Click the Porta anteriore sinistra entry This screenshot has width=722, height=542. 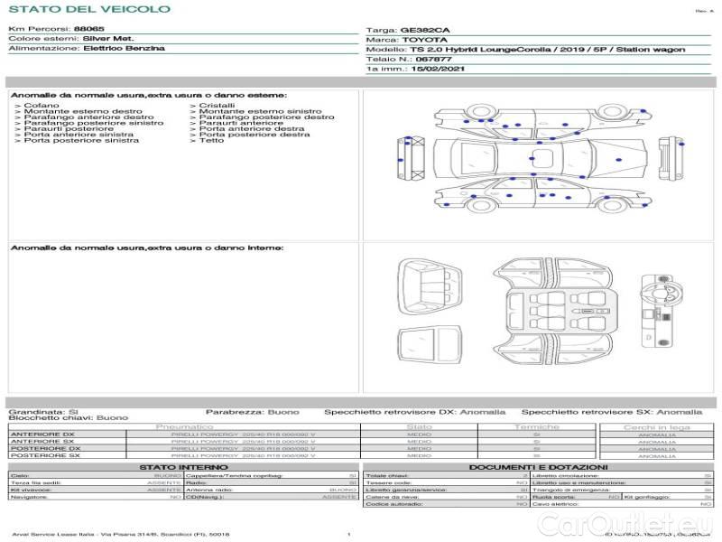click(79, 135)
